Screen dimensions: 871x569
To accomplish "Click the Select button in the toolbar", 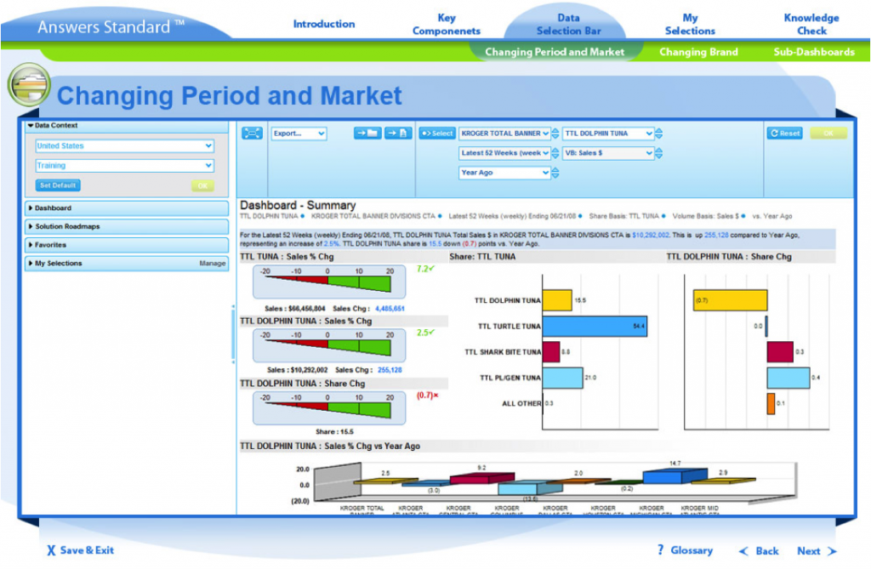I will [437, 134].
